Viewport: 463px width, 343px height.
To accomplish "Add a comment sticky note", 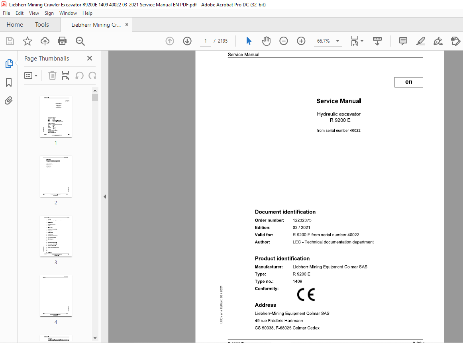I will click(x=403, y=41).
